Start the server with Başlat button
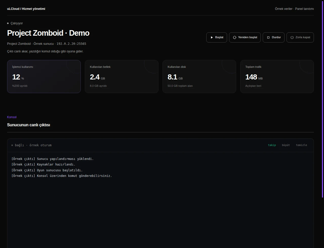The image size is (324, 248). [217, 37]
